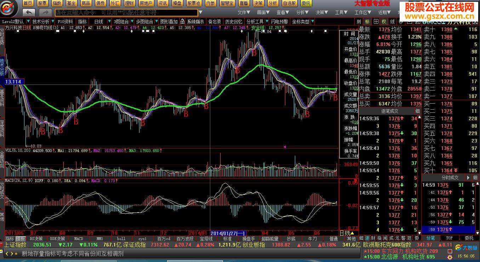Viewport: 480px width, 262px height.
Task: Open the 股票 section
Action: [x=42, y=3]
